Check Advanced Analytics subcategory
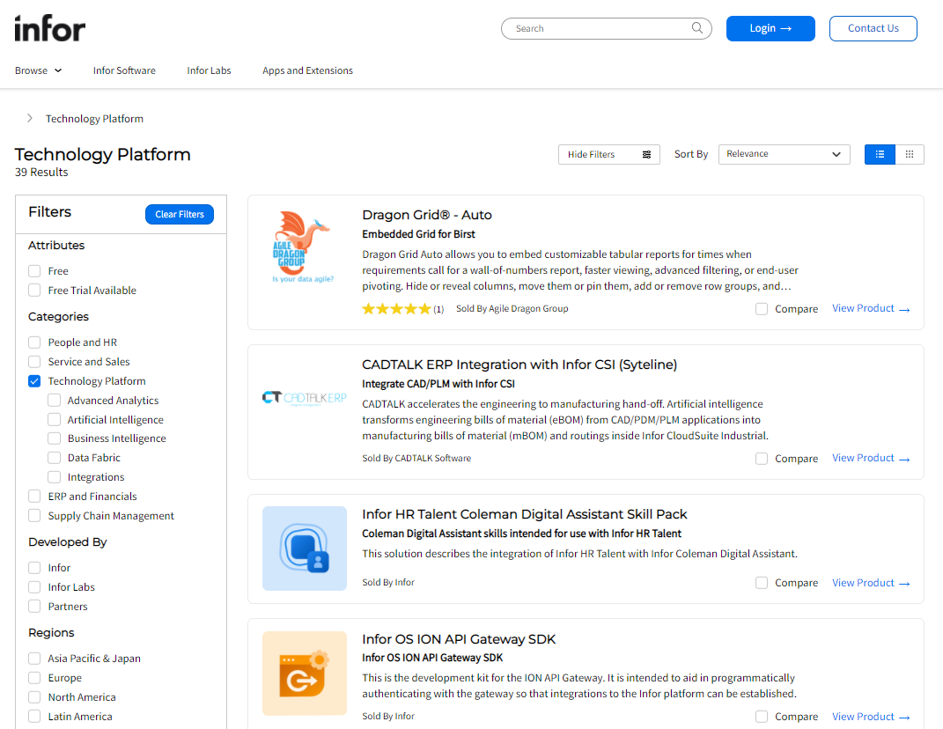Viewport: 943px width, 729px height. (54, 400)
